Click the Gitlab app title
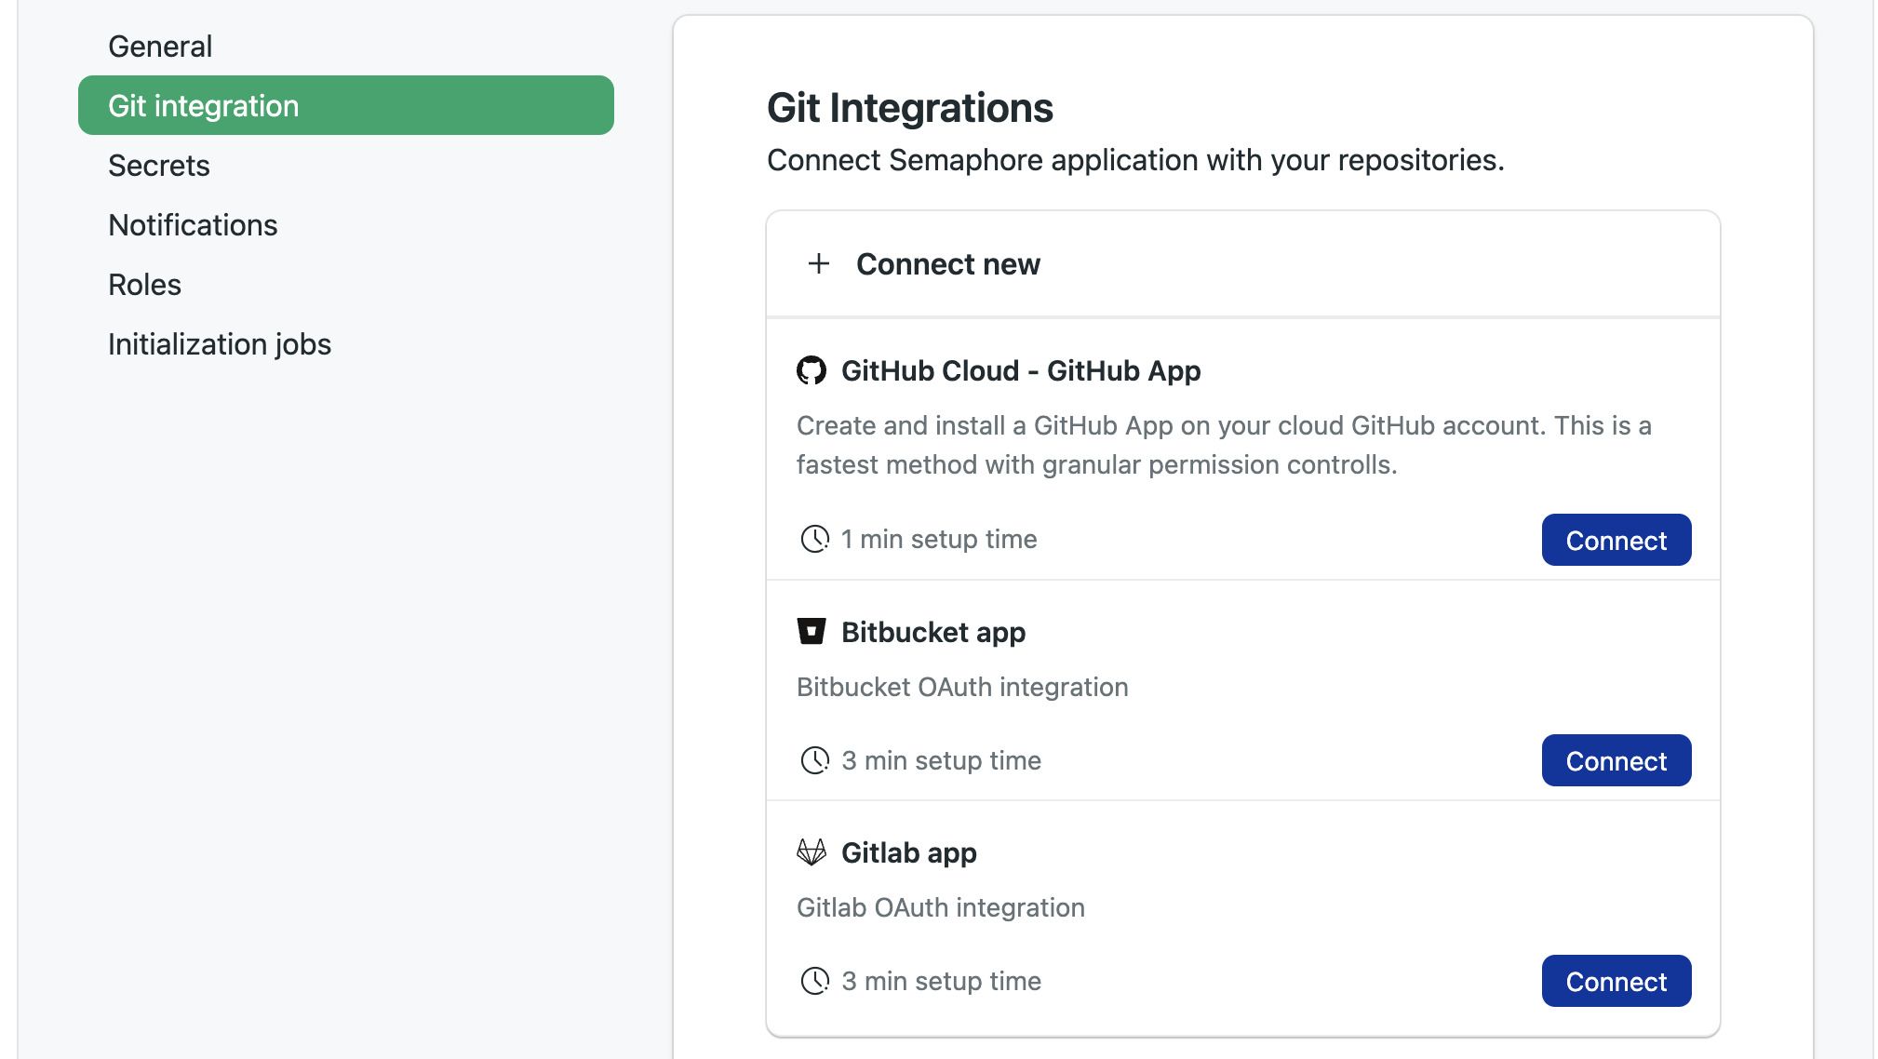The image size is (1878, 1059). [x=909, y=852]
